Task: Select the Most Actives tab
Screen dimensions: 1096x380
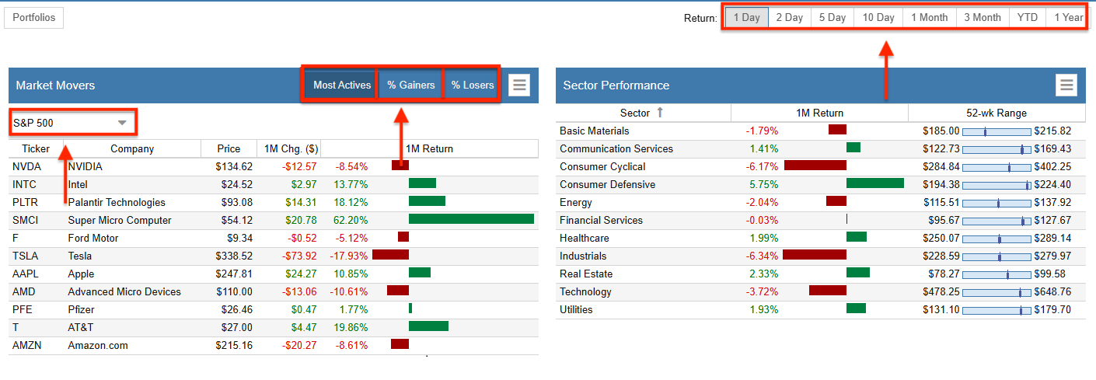Action: pos(342,85)
